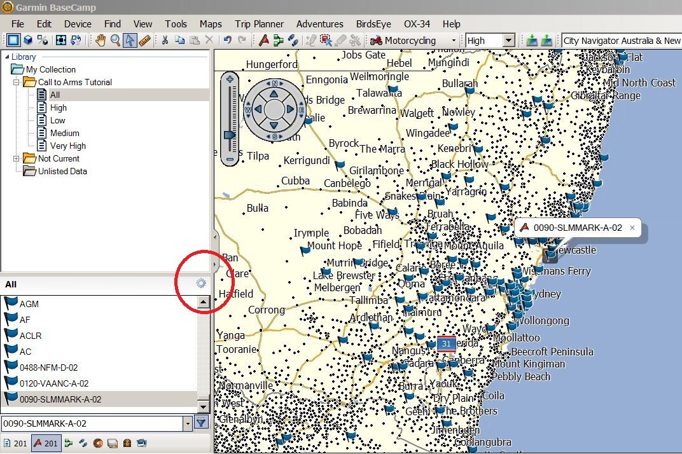
Task: Toggle the filter funnel button
Action: pyautogui.click(x=201, y=423)
